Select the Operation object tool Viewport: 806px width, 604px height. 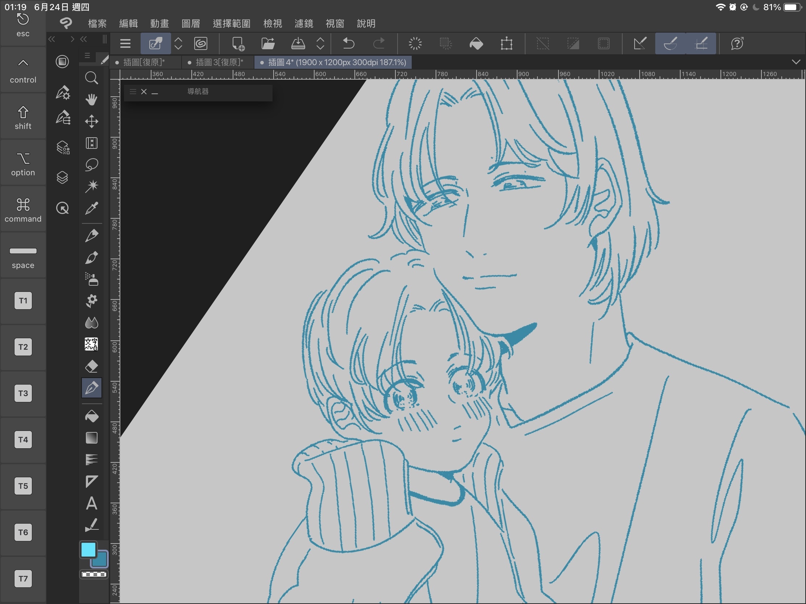click(91, 143)
